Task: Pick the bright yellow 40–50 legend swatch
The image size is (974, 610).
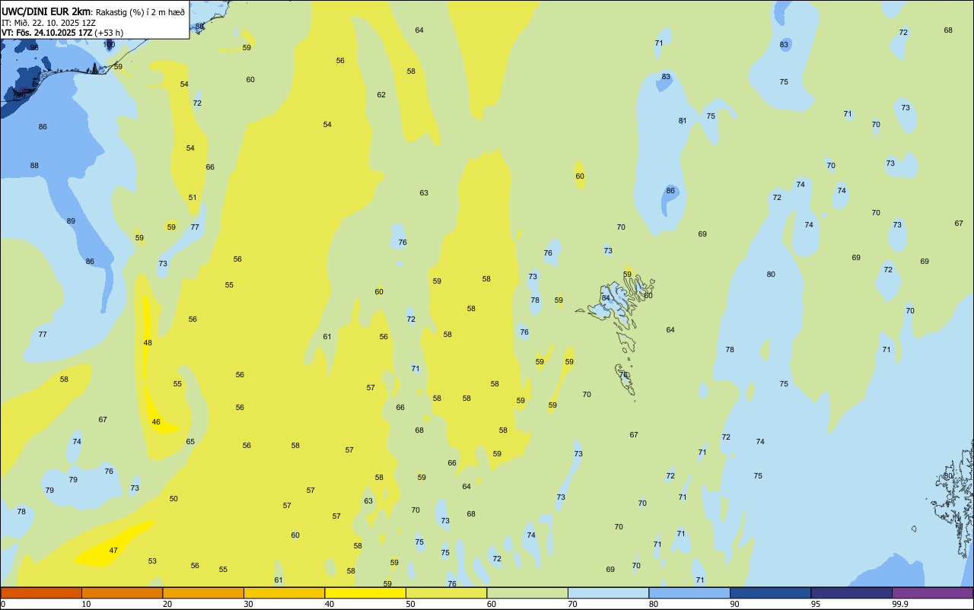Action: tap(365, 593)
